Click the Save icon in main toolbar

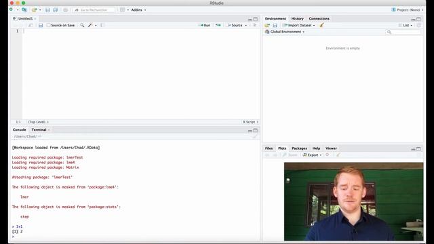pos(47,10)
